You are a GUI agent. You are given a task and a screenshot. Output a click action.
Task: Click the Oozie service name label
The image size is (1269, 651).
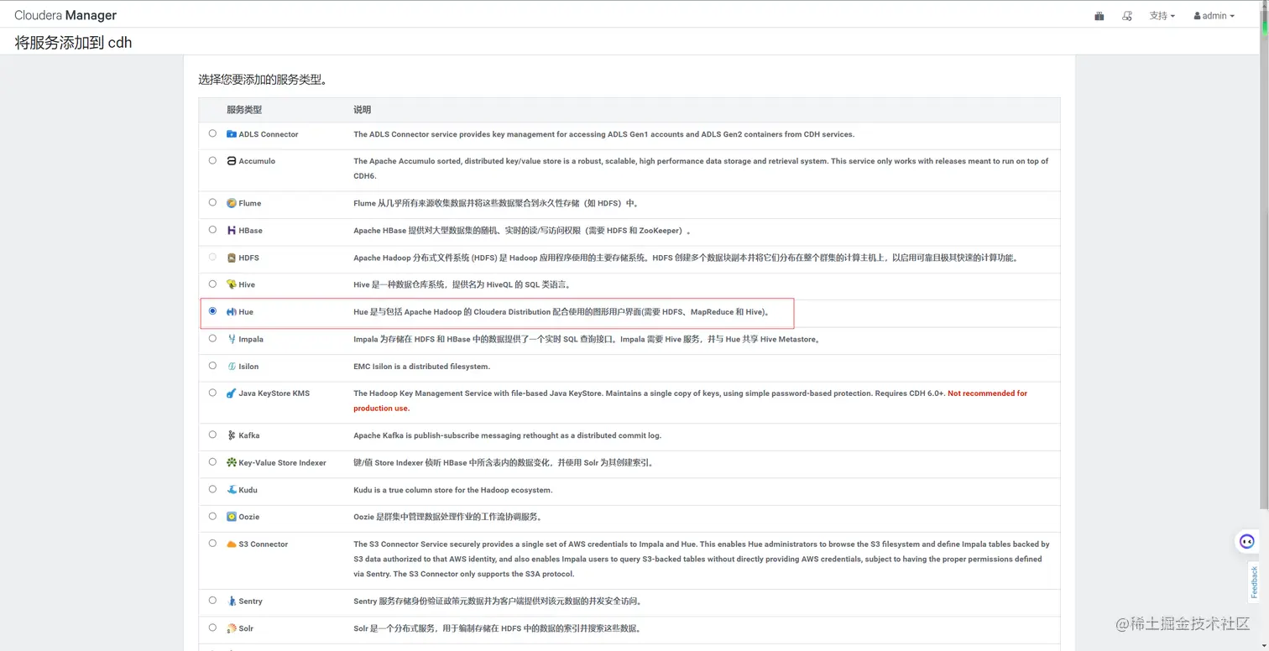point(249,517)
